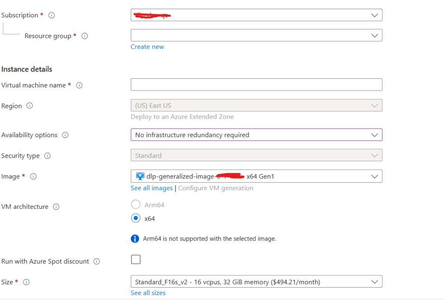Viewport: 445px width, 305px height.
Task: Click info icon beside Security type
Action: pyautogui.click(x=47, y=156)
